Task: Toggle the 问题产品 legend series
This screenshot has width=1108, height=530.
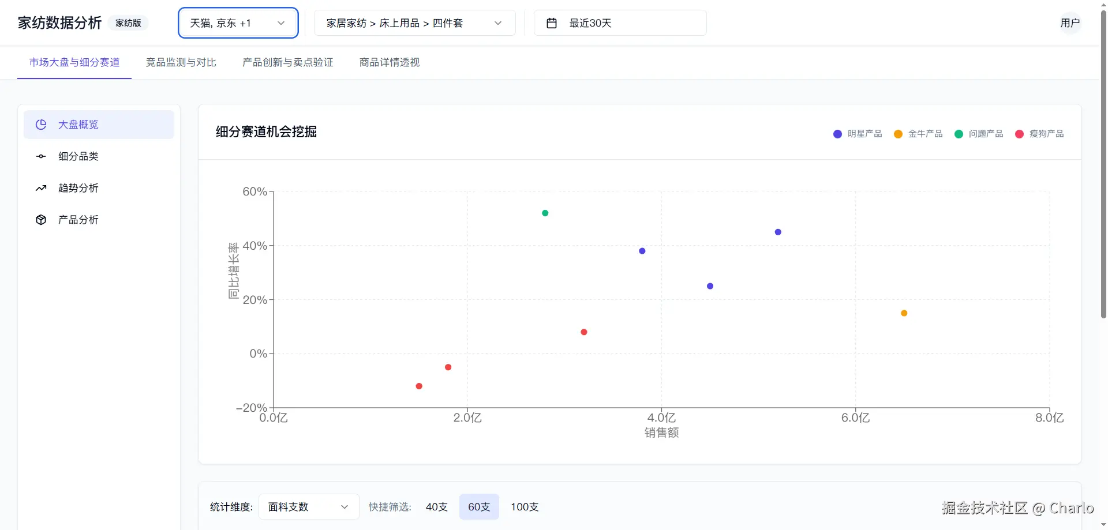Action: click(979, 134)
